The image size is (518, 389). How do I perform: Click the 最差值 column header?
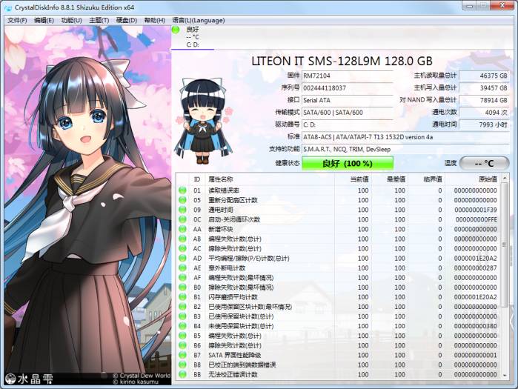point(390,179)
